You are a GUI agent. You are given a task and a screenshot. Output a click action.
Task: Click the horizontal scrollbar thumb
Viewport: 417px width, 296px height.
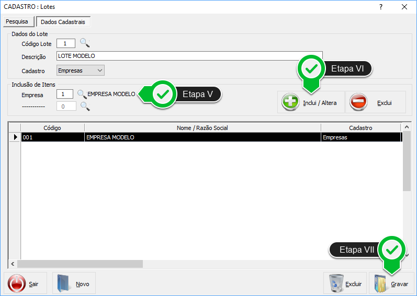click(x=80, y=264)
